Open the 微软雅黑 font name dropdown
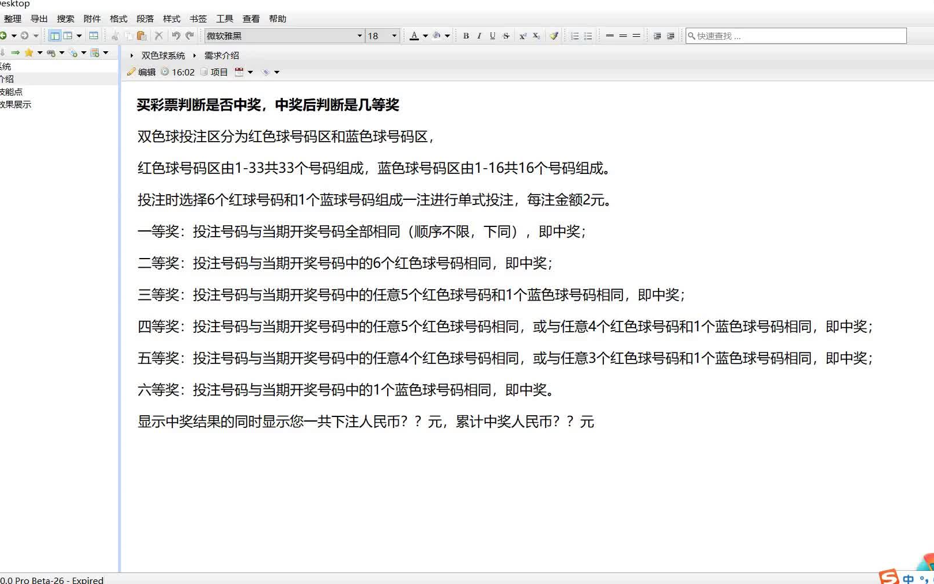Image resolution: width=934 pixels, height=584 pixels. click(360, 36)
